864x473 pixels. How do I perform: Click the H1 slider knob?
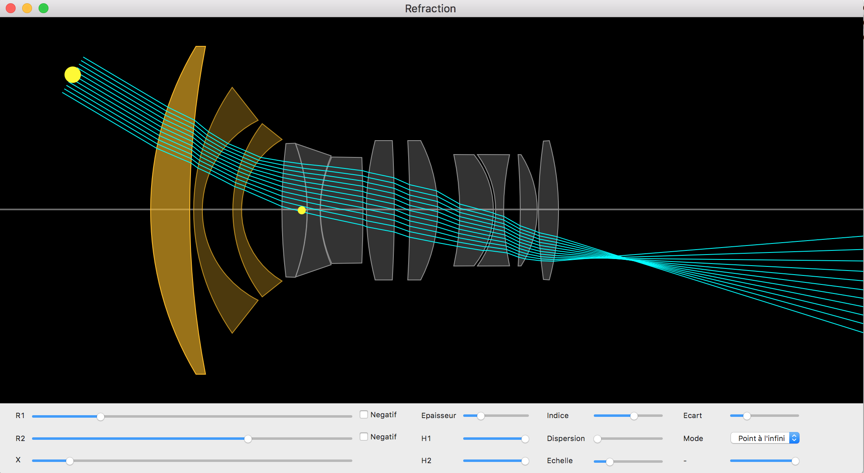click(x=525, y=439)
